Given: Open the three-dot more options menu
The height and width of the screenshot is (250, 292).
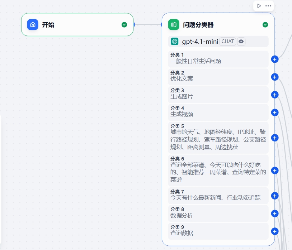Looking at the screenshot, I should coord(268,6).
